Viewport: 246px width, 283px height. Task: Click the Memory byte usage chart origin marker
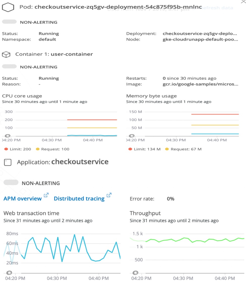(132, 136)
